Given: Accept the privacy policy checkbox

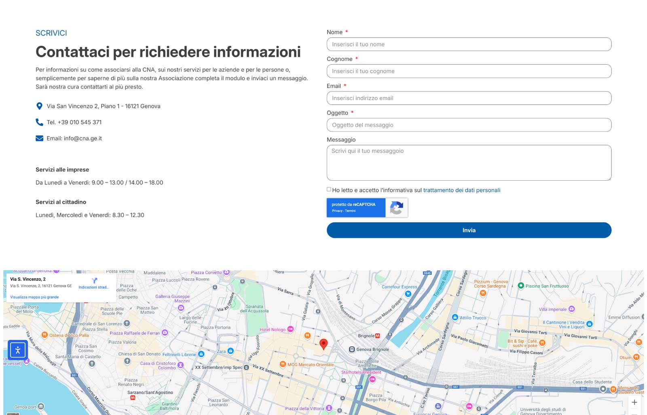Looking at the screenshot, I should pyautogui.click(x=329, y=190).
